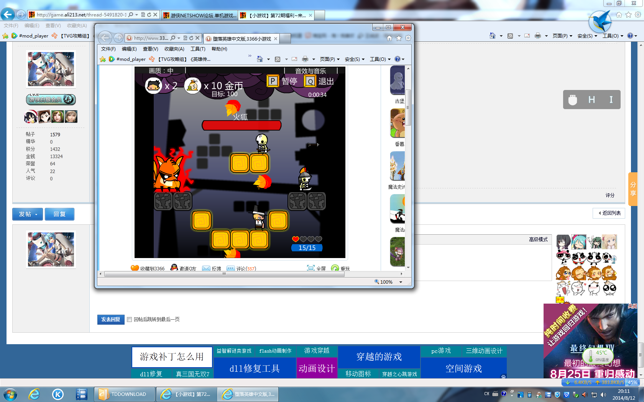Image resolution: width=644 pixels, height=402 pixels.
Task: Click print icon in background window command bar
Action: pos(538,36)
